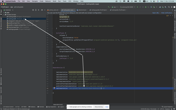Click the green Run app button

point(138,7)
